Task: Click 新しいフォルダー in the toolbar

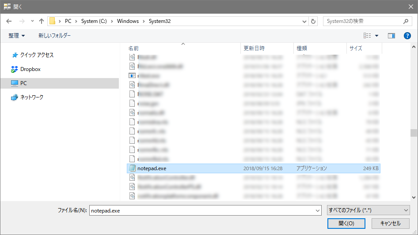Action: 54,36
